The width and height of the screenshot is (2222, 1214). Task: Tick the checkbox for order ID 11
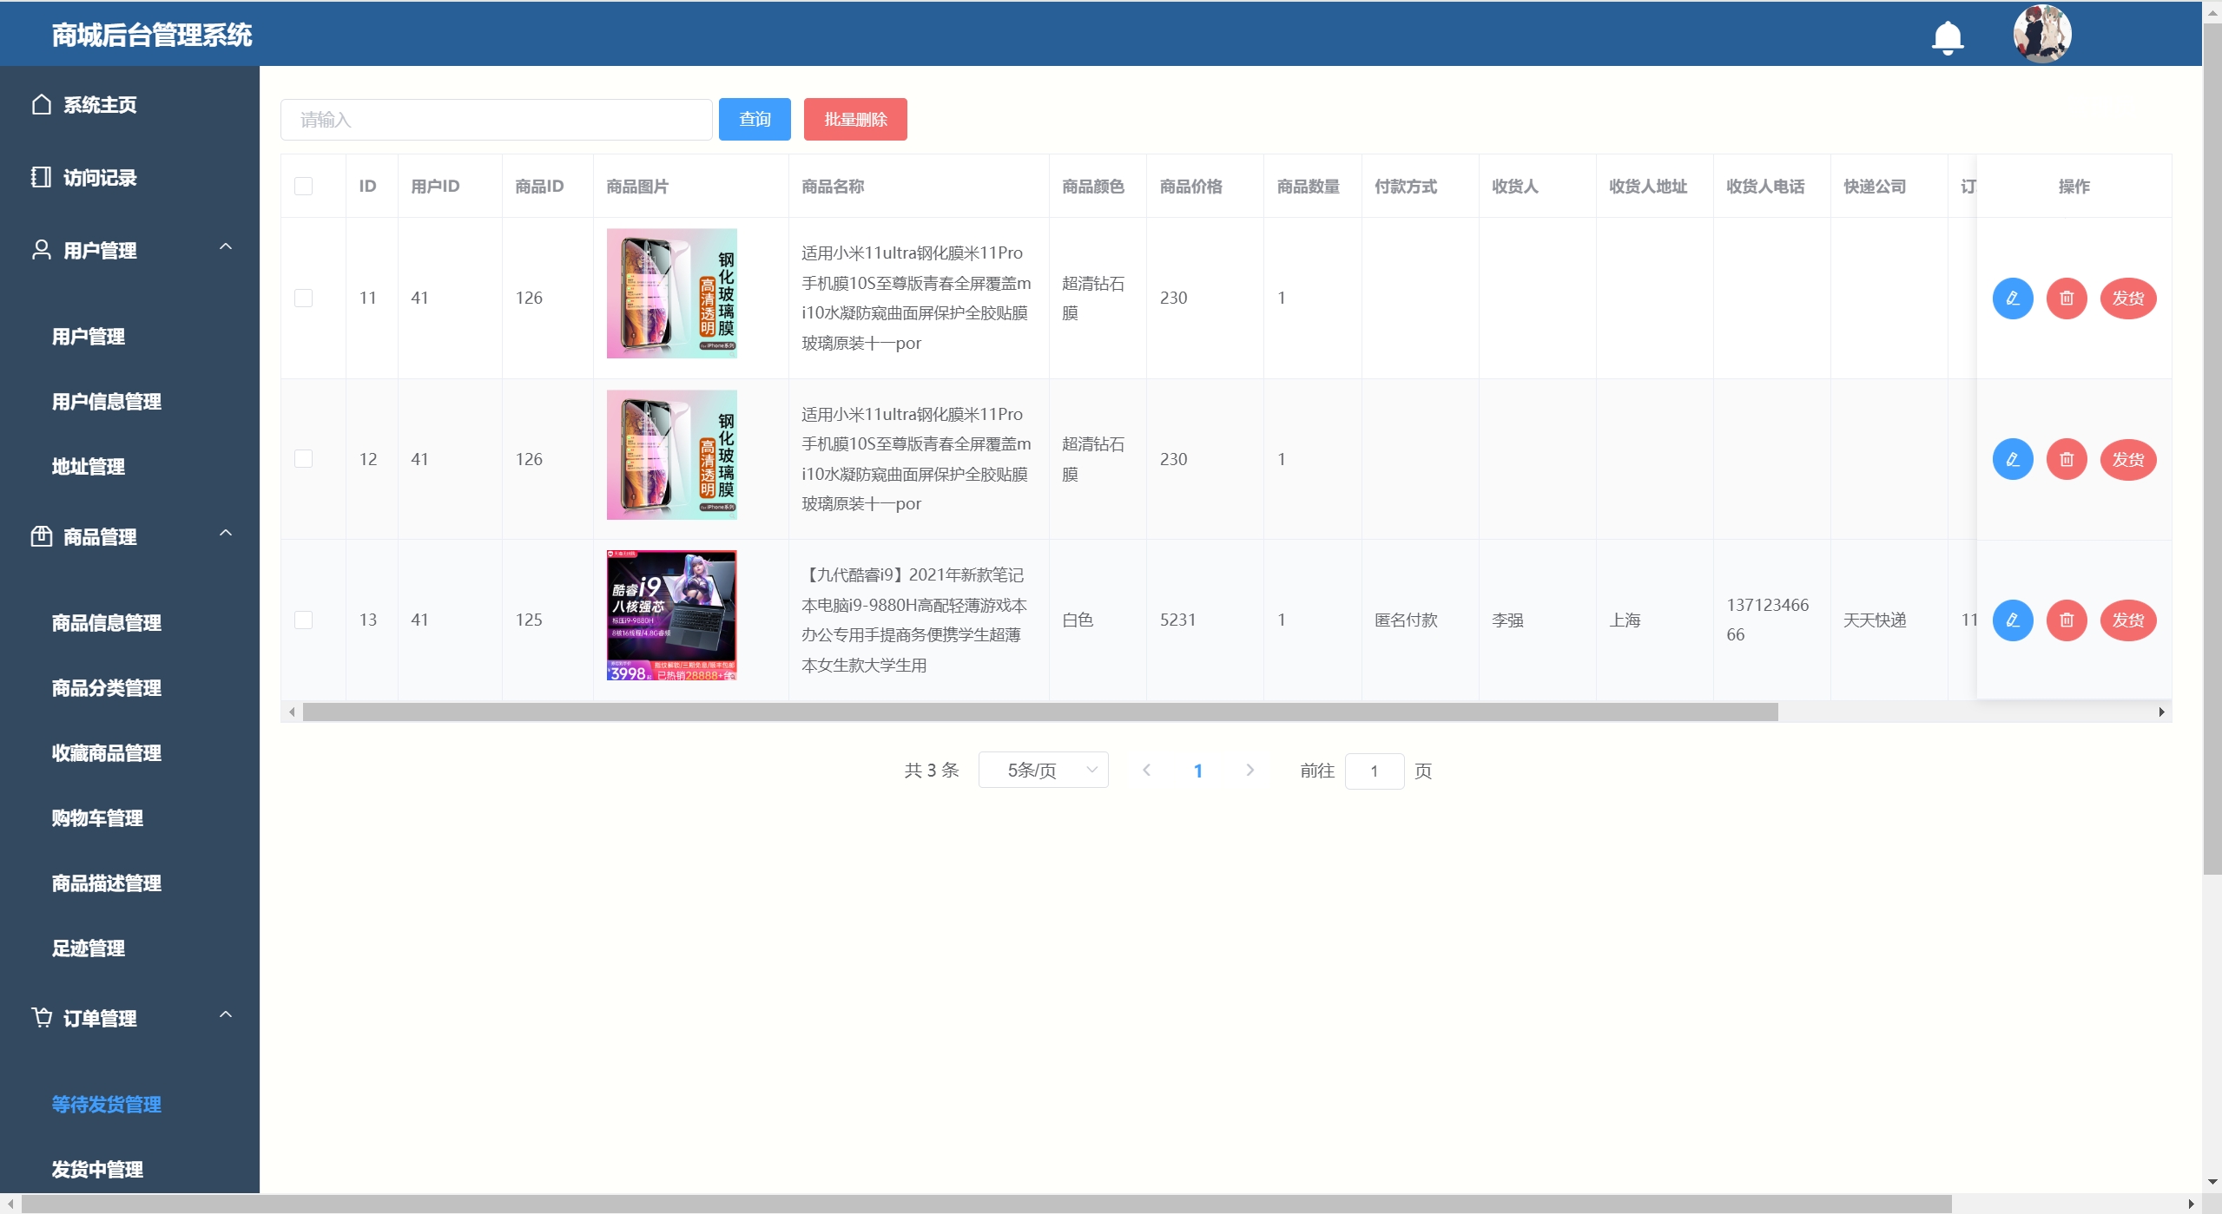click(303, 299)
